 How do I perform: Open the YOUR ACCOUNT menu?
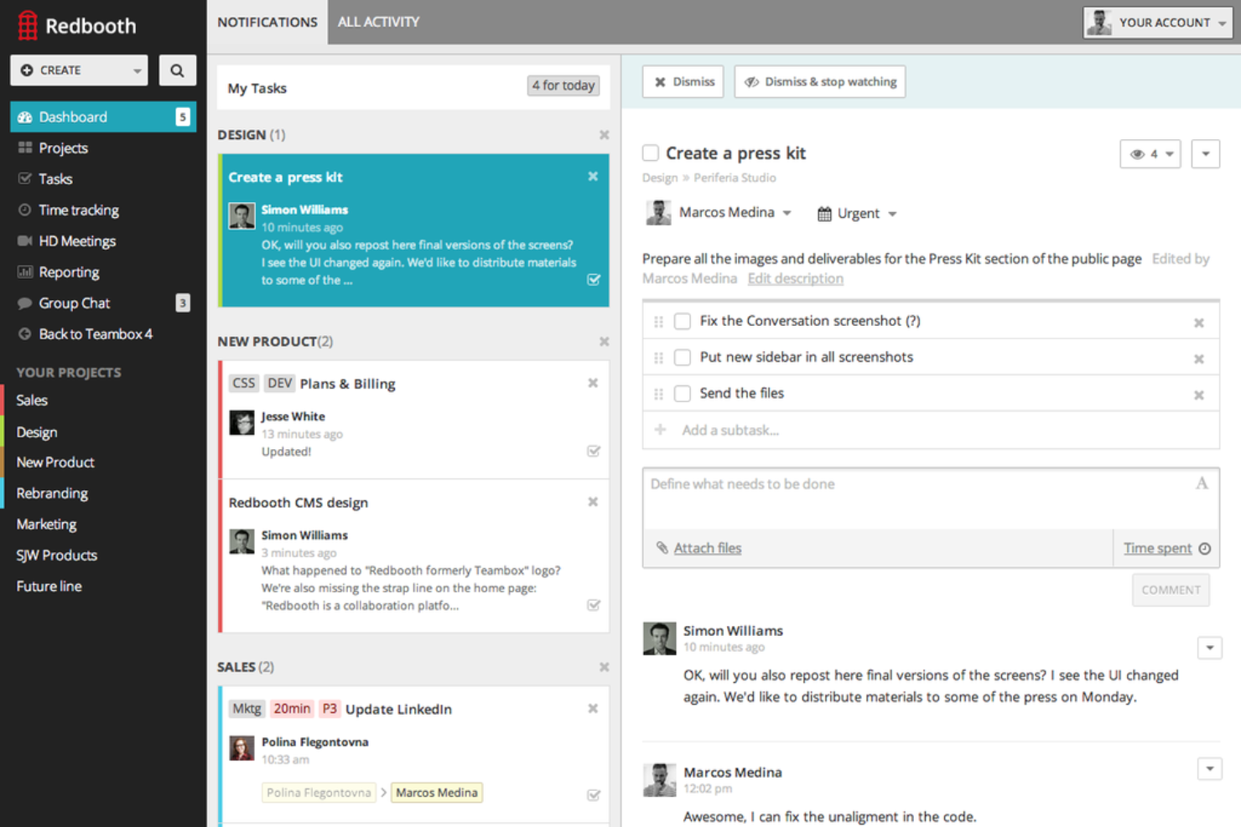[1157, 23]
